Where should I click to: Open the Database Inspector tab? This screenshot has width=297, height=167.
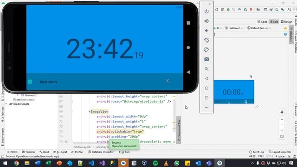click(101, 152)
